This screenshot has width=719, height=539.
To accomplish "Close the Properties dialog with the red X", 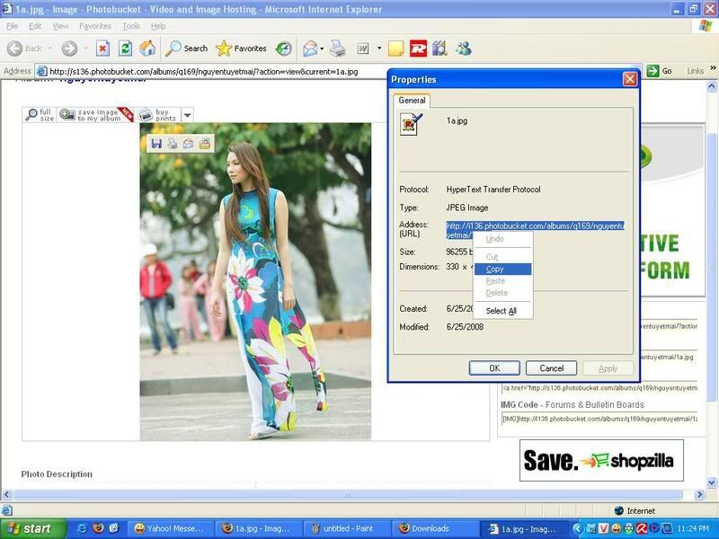I will [630, 79].
